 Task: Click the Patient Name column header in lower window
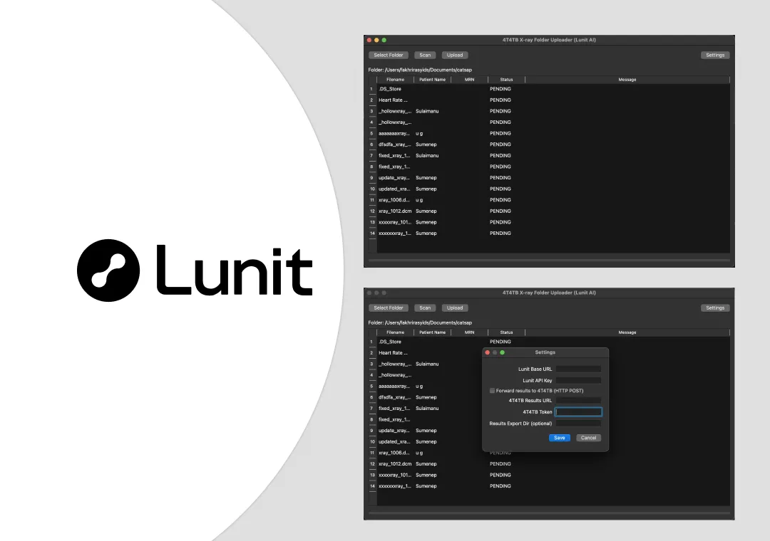tap(433, 332)
